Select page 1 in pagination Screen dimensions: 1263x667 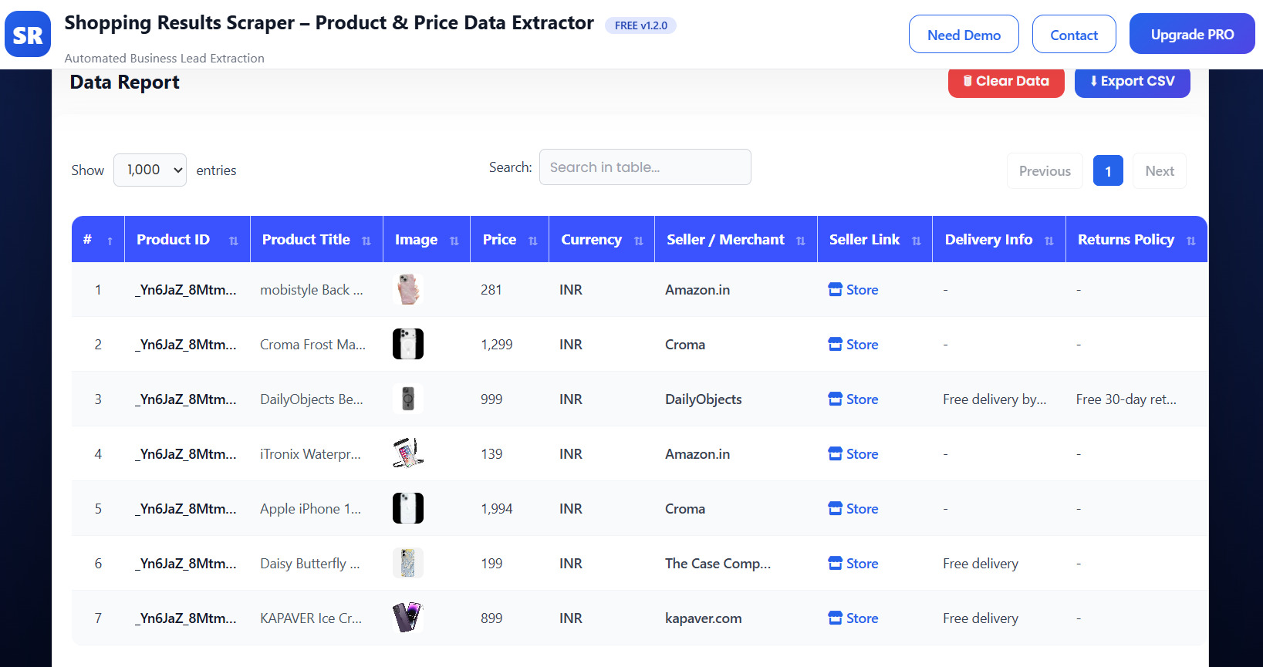(1108, 171)
